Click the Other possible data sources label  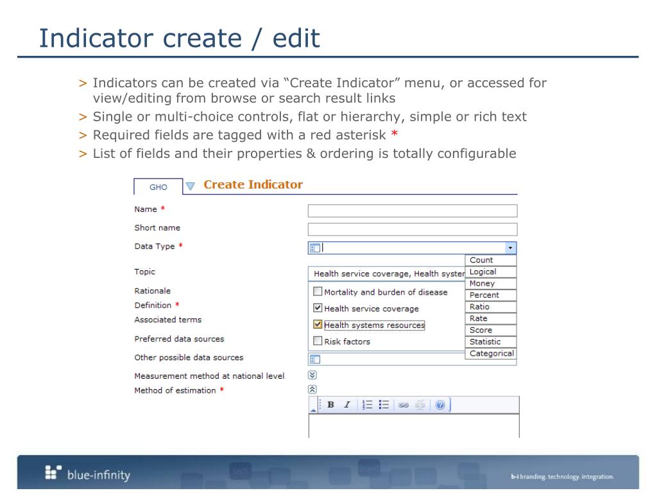(x=189, y=358)
